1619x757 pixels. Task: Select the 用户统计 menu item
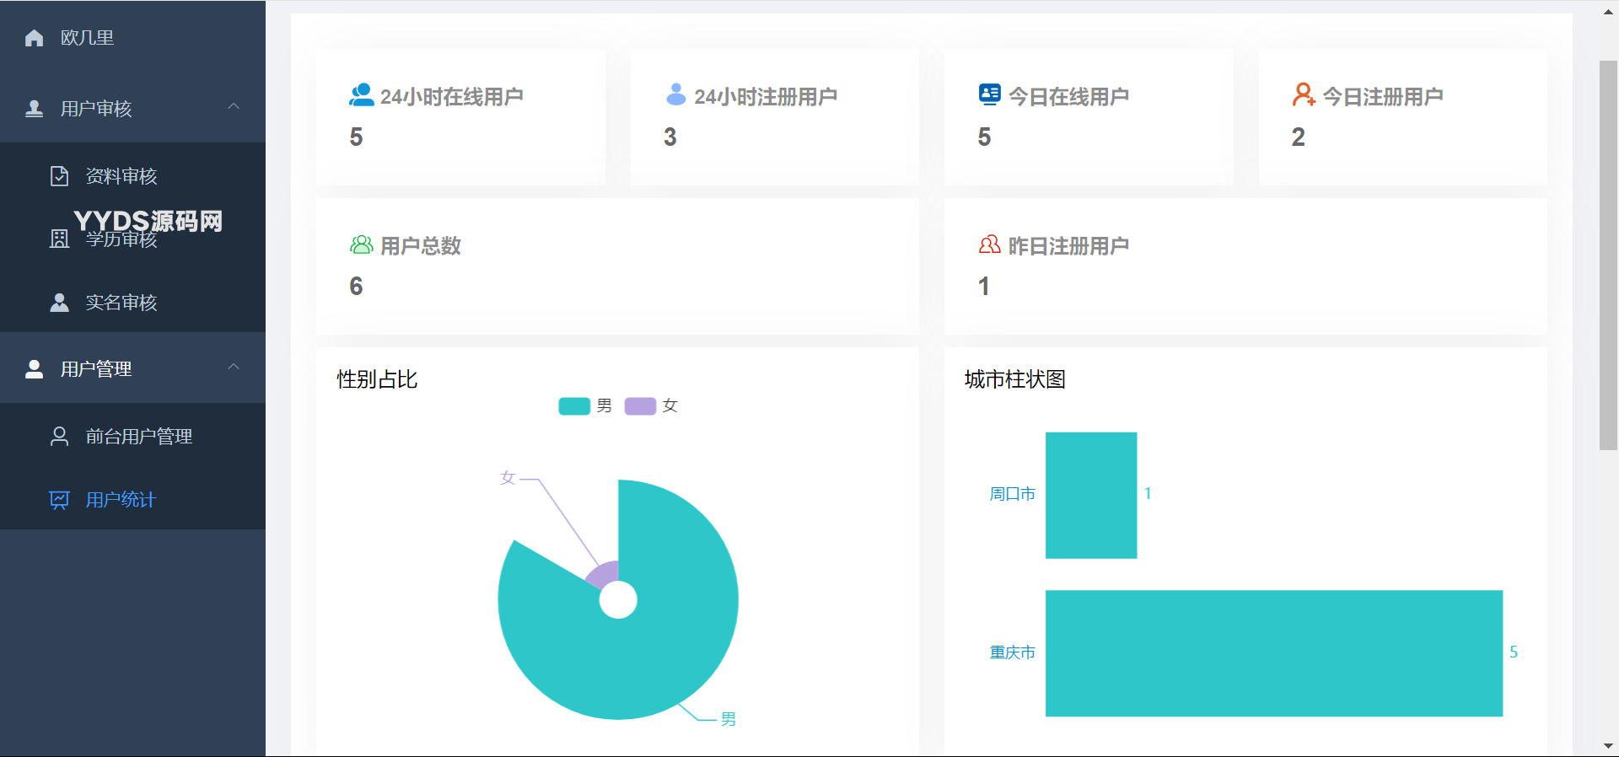(121, 500)
